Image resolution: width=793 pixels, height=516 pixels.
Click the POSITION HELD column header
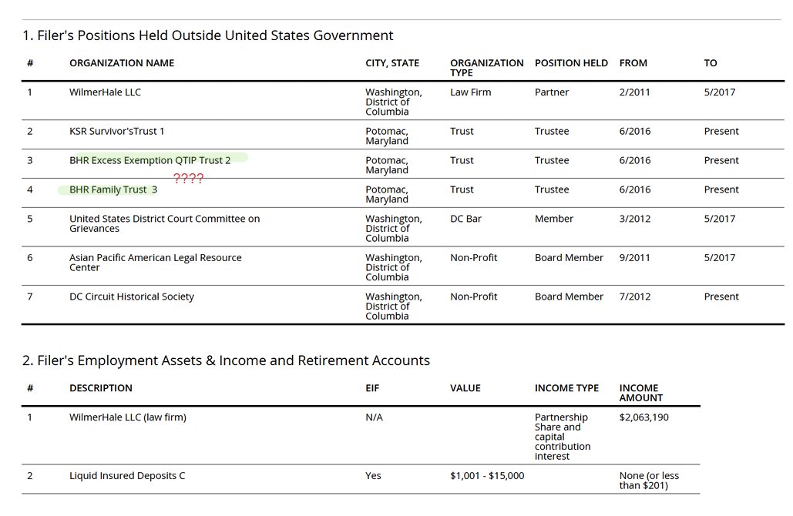tap(571, 63)
